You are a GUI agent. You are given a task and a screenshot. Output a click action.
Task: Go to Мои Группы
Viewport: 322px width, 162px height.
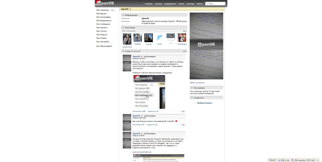(101, 31)
